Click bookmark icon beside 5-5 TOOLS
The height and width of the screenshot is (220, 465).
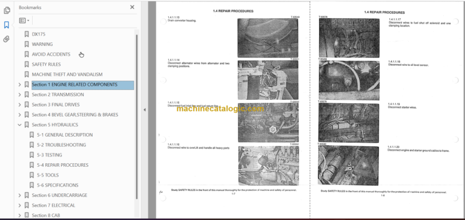[31, 175]
